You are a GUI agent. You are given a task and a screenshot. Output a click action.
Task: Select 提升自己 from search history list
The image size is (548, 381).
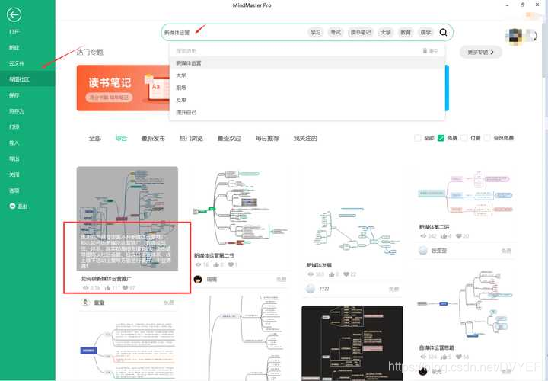tap(307, 112)
